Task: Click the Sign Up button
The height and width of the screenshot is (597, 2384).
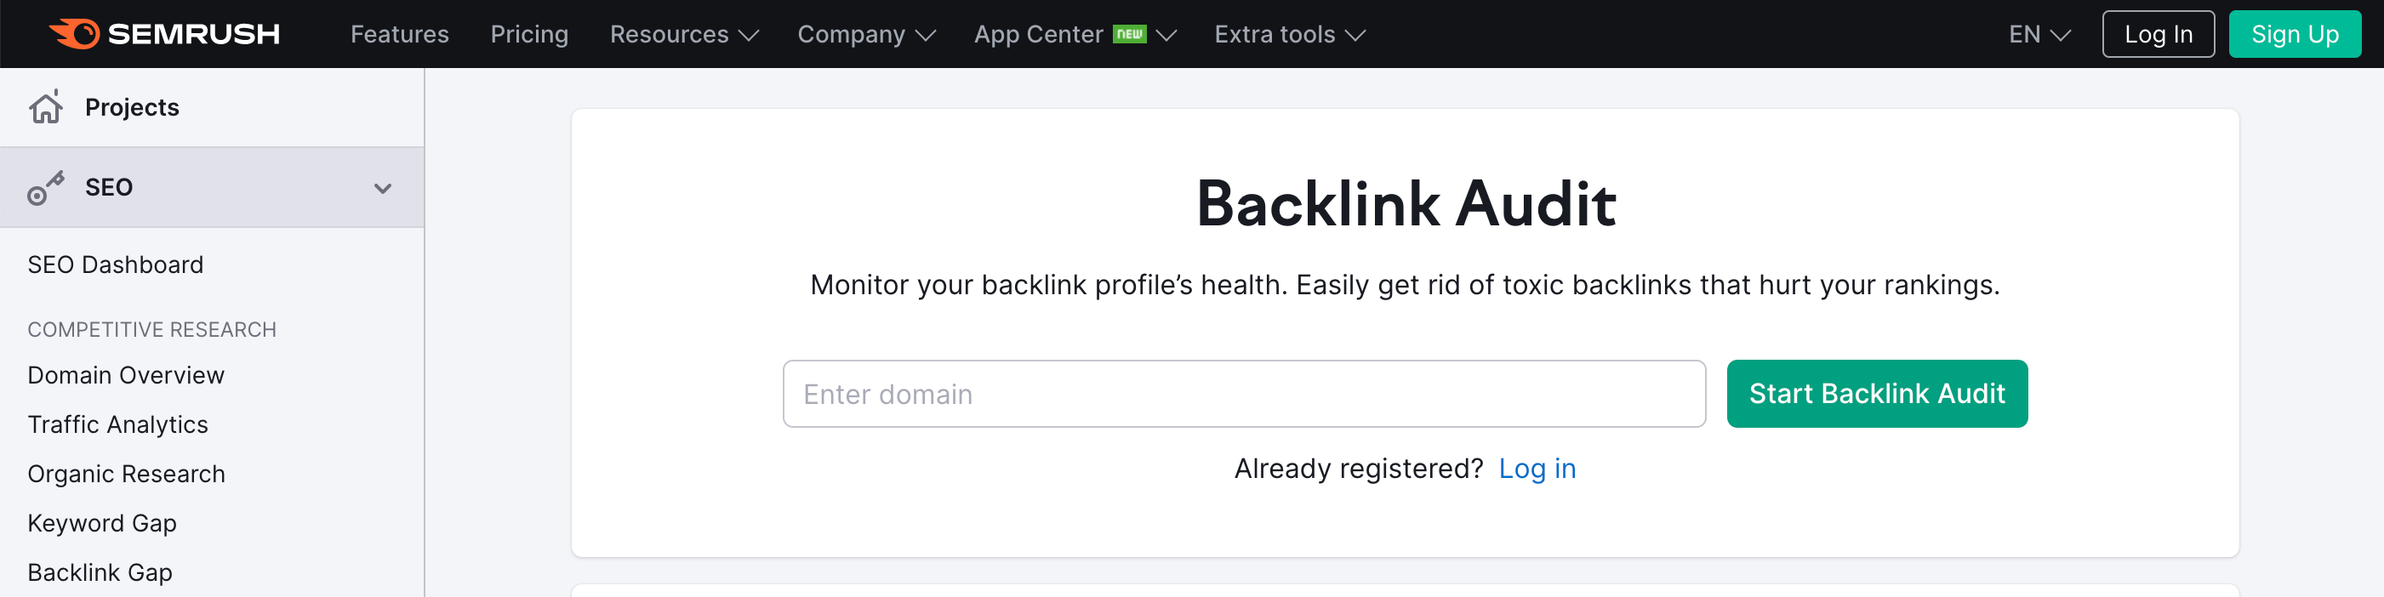Action: click(2294, 34)
